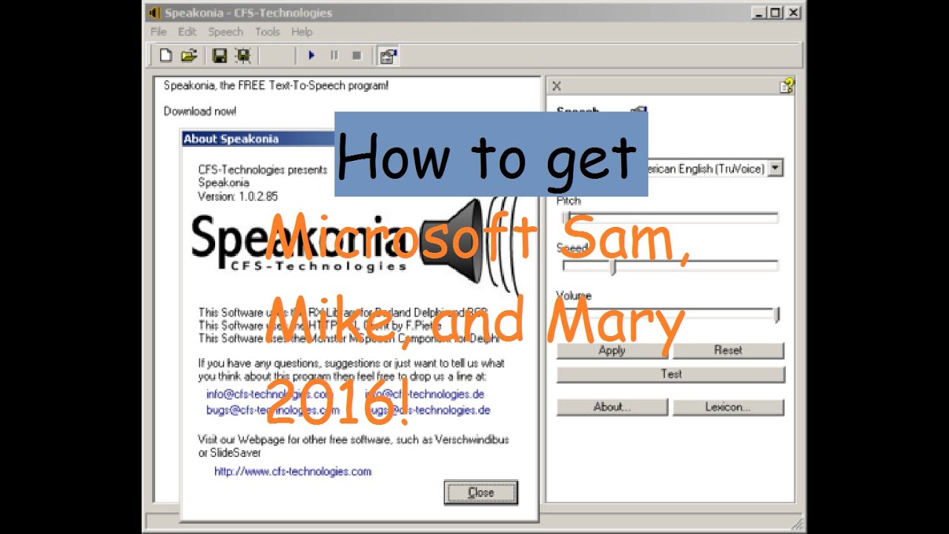The height and width of the screenshot is (534, 949).
Task: Click the info@cfs-technologies.de email link
Action: pos(424,394)
